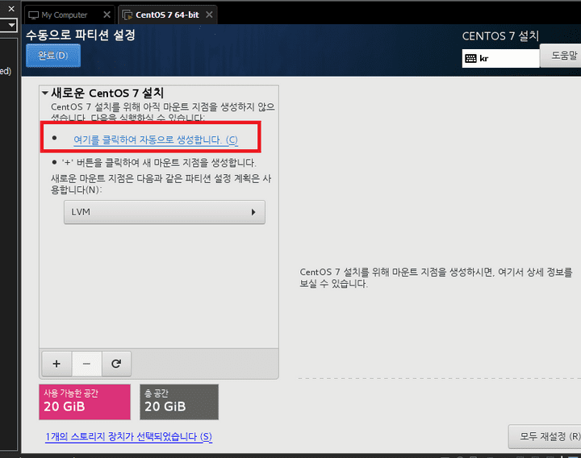Switch to the My Computer tab

(x=64, y=15)
